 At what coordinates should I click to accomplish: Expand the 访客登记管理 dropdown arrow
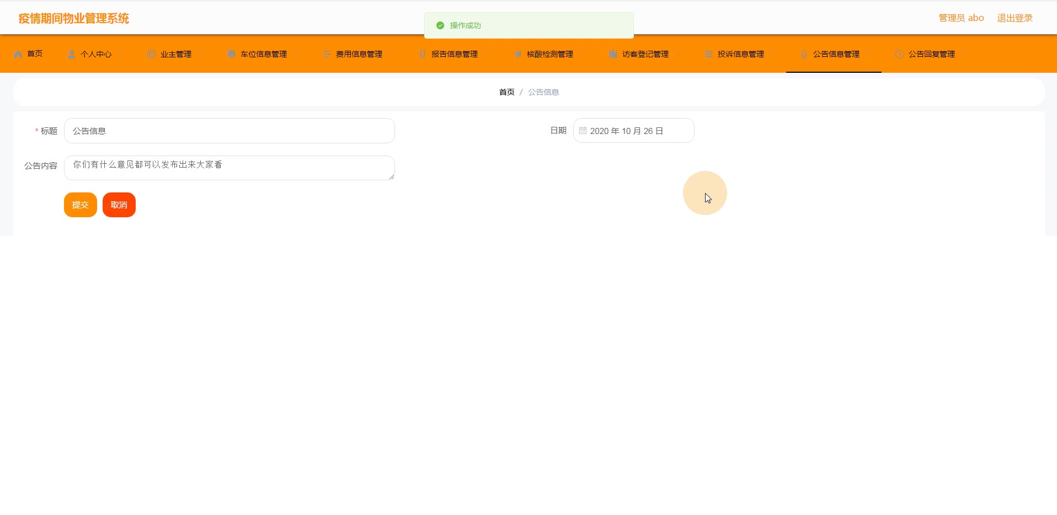click(677, 54)
